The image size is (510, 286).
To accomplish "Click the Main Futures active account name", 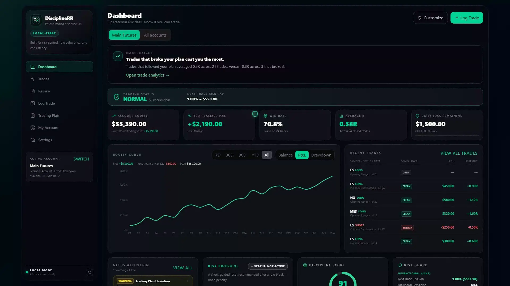I will click(41, 166).
